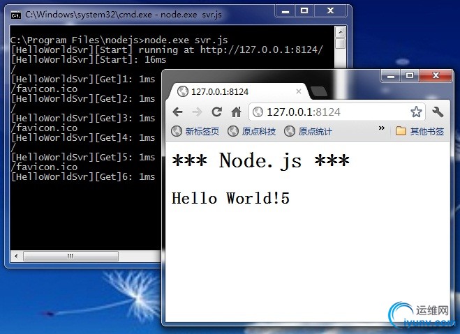
Task: Maximize the browser window
Action: tap(410, 75)
